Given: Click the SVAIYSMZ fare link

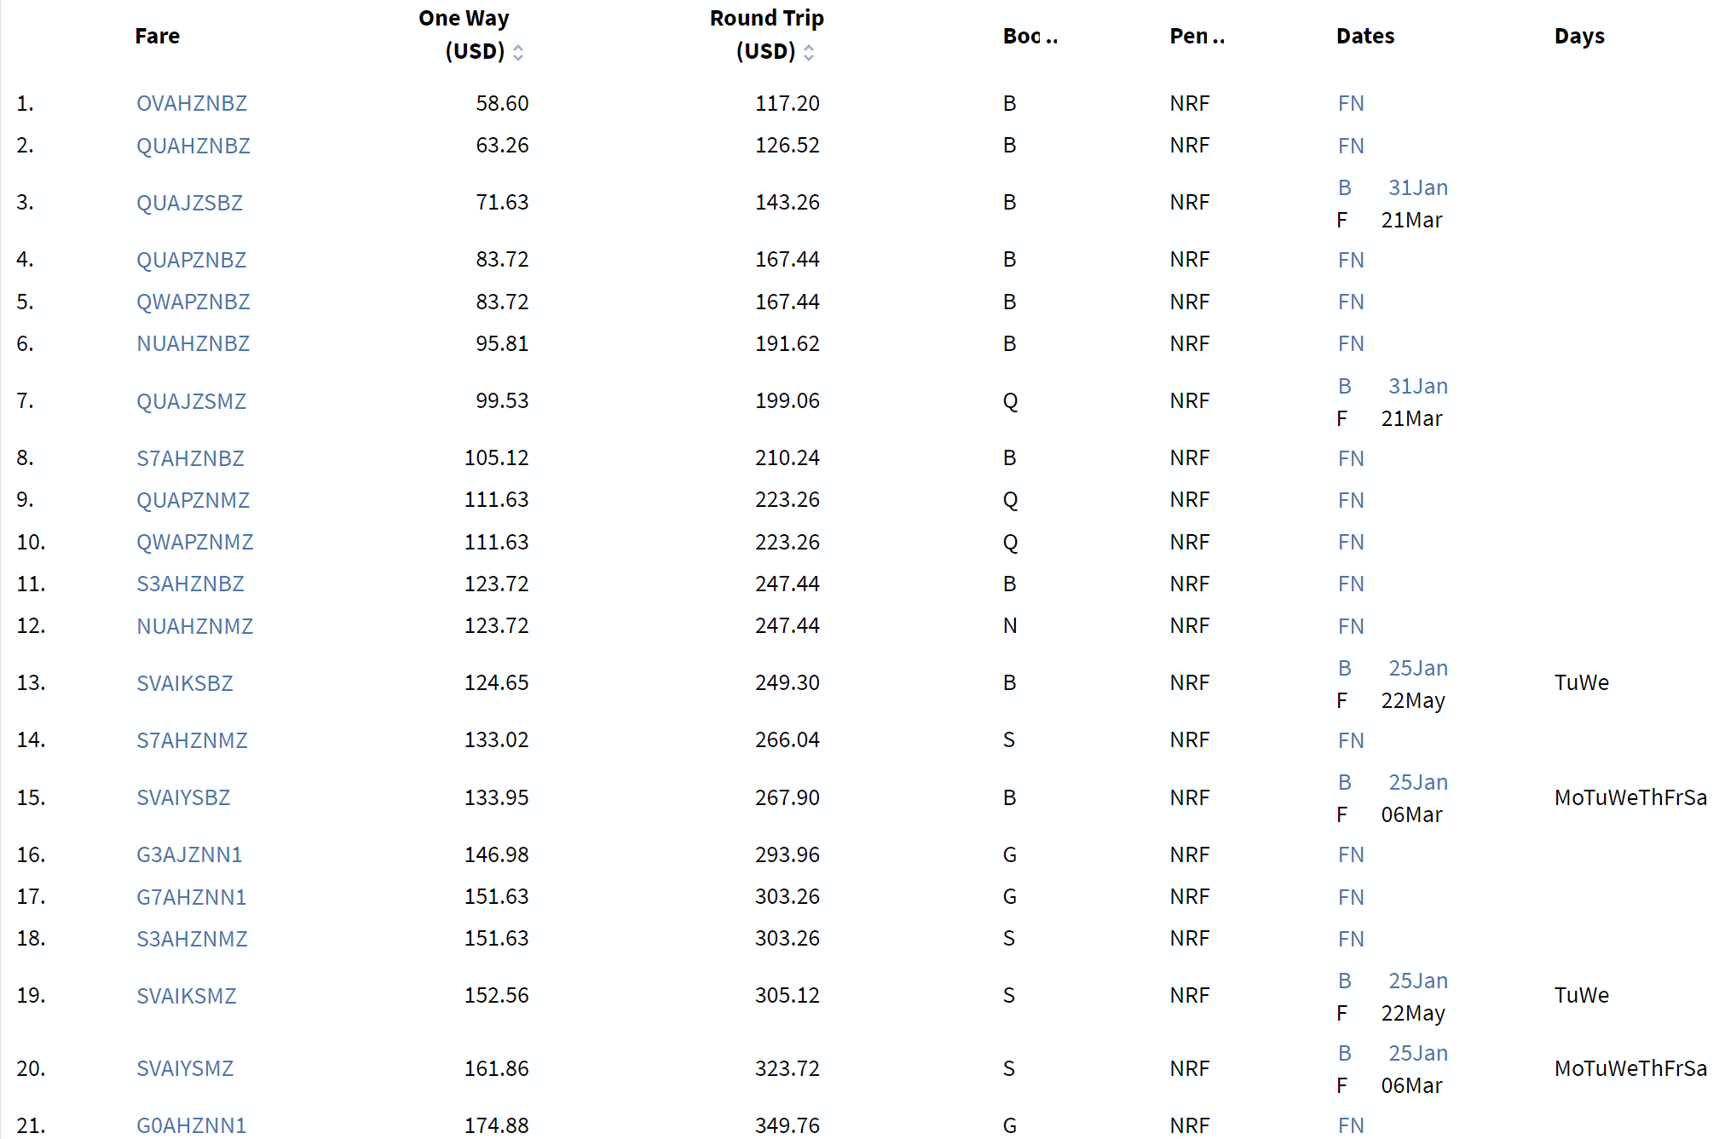Looking at the screenshot, I should coord(185,1068).
